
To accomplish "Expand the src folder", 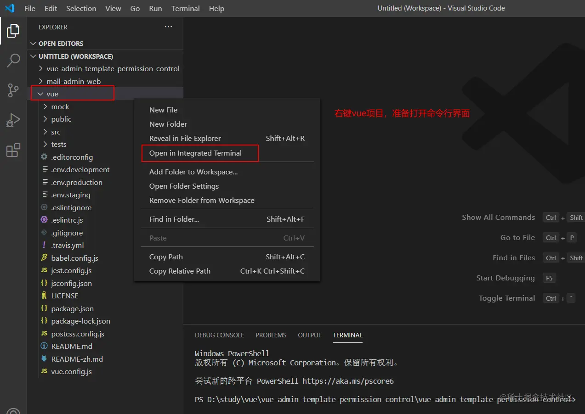I will pyautogui.click(x=105, y=132).
